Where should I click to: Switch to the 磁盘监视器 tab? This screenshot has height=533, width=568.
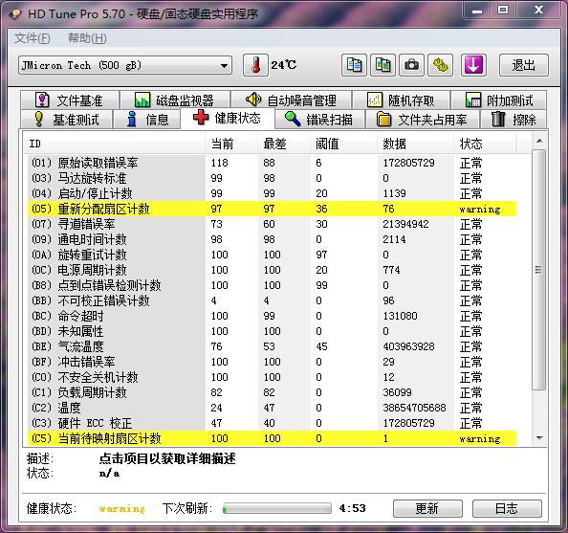[175, 100]
